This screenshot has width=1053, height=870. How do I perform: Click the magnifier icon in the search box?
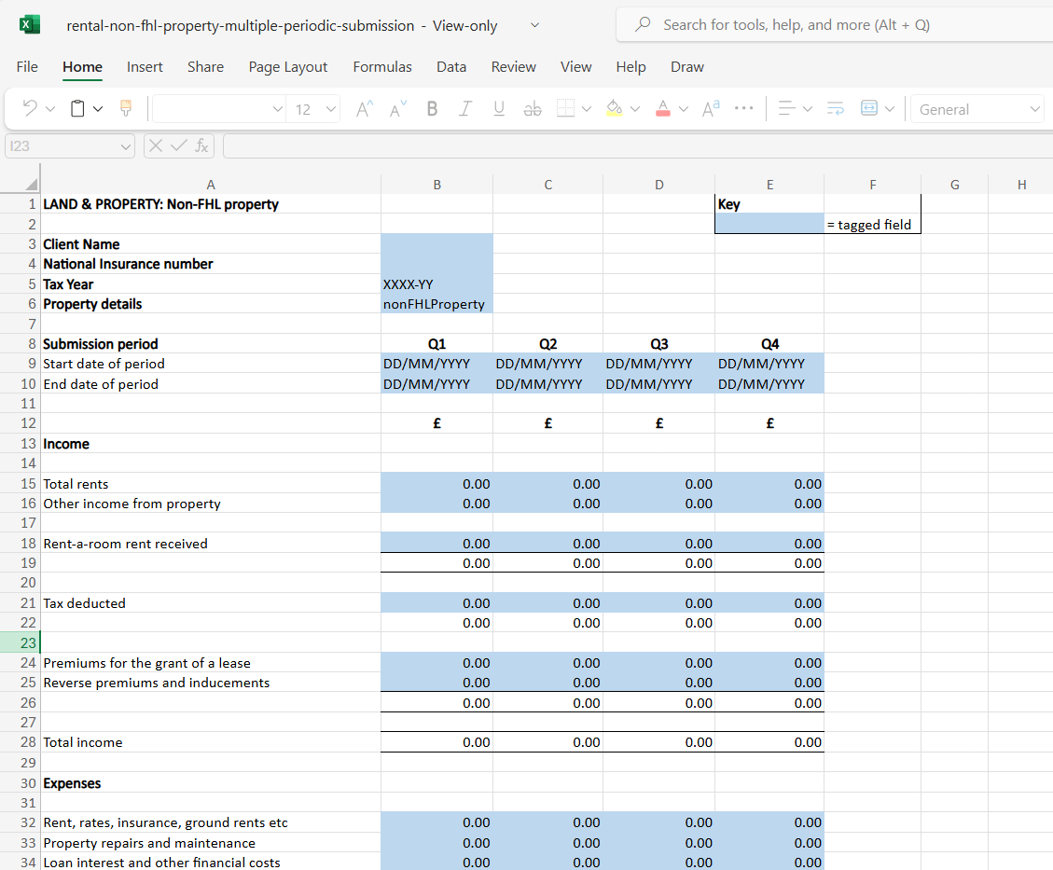[x=643, y=24]
